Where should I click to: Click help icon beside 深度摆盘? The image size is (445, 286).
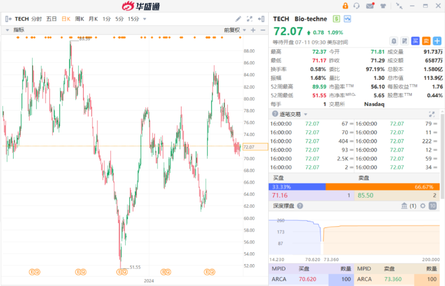click(x=300, y=206)
